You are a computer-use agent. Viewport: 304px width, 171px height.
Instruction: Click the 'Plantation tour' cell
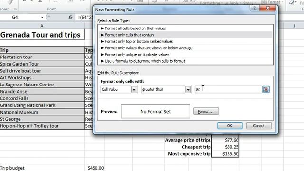point(42,57)
